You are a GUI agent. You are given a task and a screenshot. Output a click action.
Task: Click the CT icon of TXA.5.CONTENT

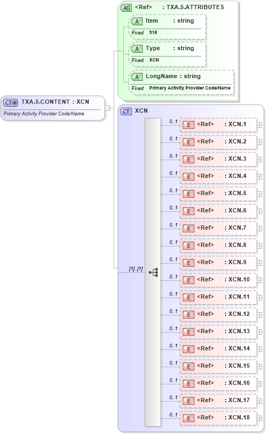pyautogui.click(x=11, y=102)
